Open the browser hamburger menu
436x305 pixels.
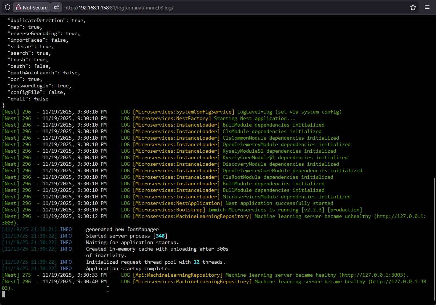(x=427, y=7)
